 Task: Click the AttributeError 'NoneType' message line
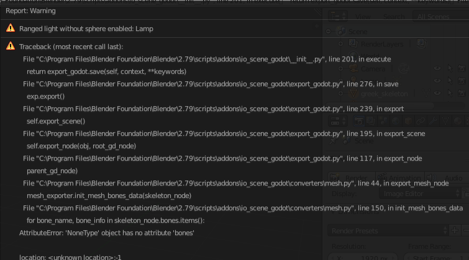click(107, 233)
